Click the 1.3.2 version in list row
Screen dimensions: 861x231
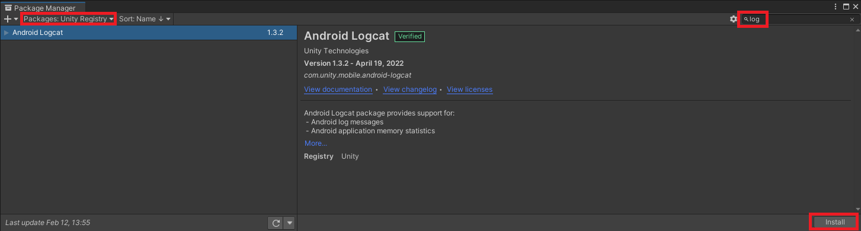click(275, 33)
